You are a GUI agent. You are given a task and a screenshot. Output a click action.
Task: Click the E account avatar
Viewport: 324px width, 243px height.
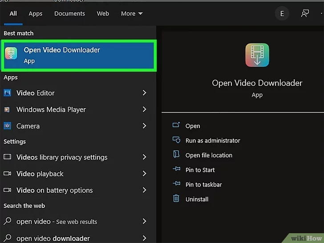point(282,14)
